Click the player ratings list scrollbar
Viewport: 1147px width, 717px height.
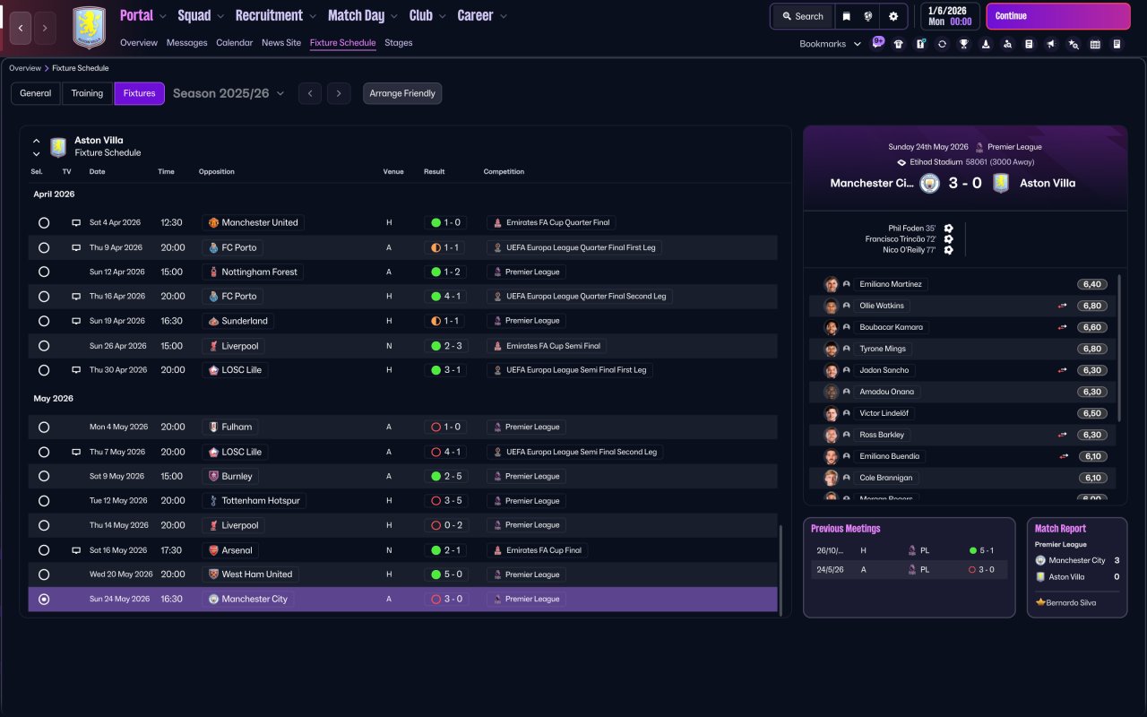(x=1119, y=348)
